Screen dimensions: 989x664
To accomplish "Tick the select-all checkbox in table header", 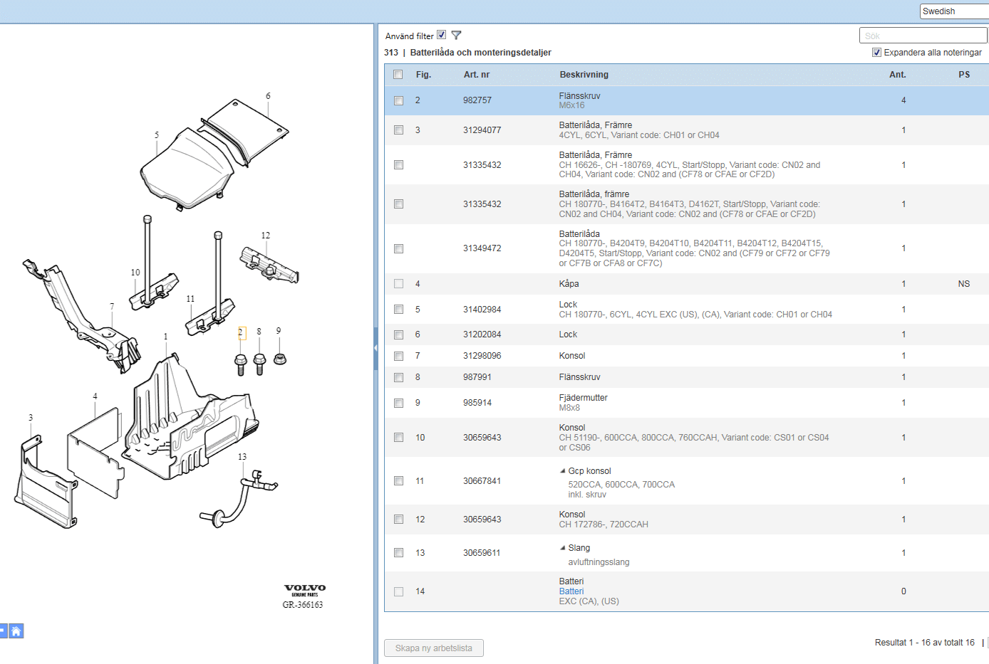I will point(398,74).
